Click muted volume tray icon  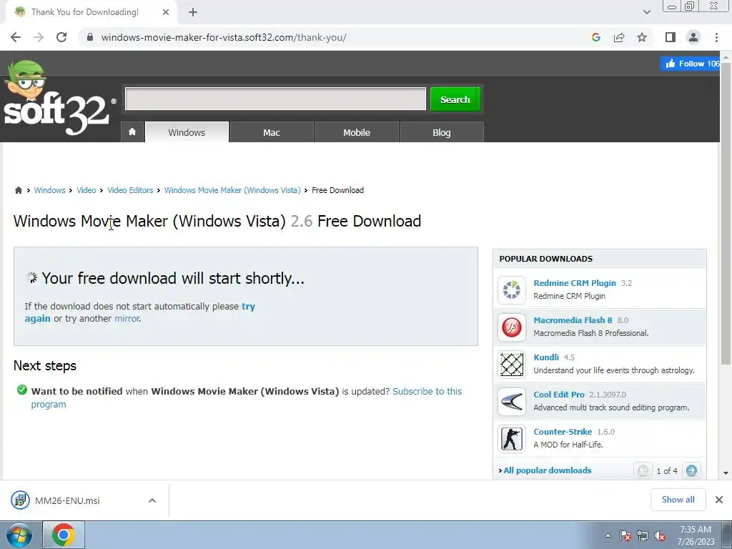(660, 536)
